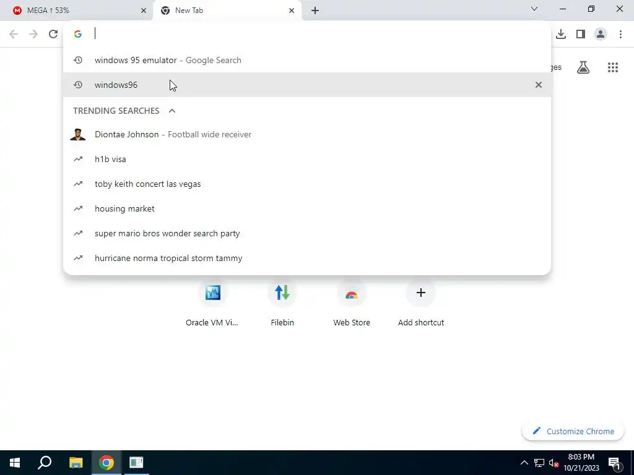Click the muted volume tray icon

(554, 463)
